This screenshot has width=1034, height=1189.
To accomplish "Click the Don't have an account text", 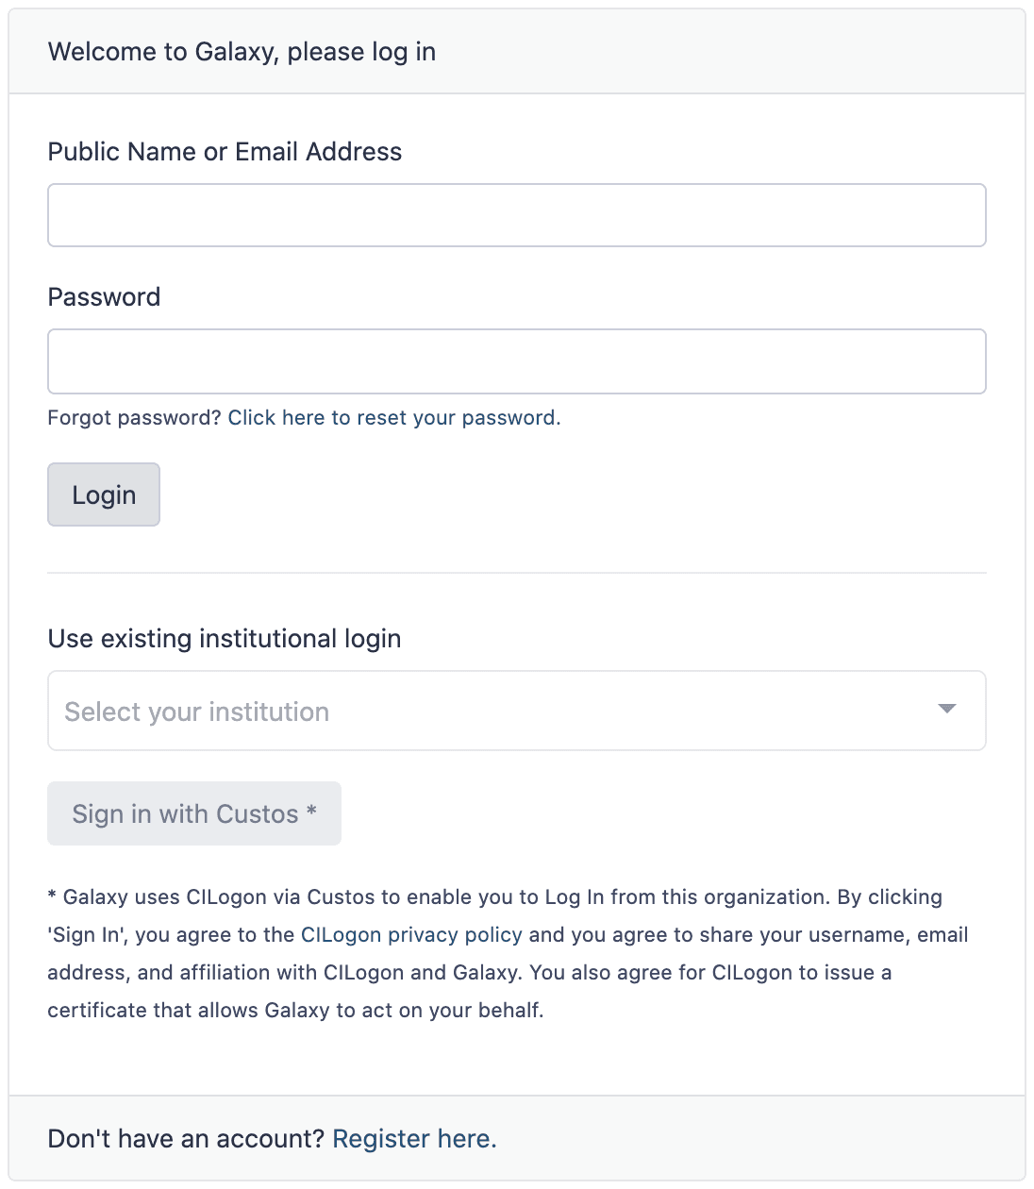I will (x=185, y=1138).
